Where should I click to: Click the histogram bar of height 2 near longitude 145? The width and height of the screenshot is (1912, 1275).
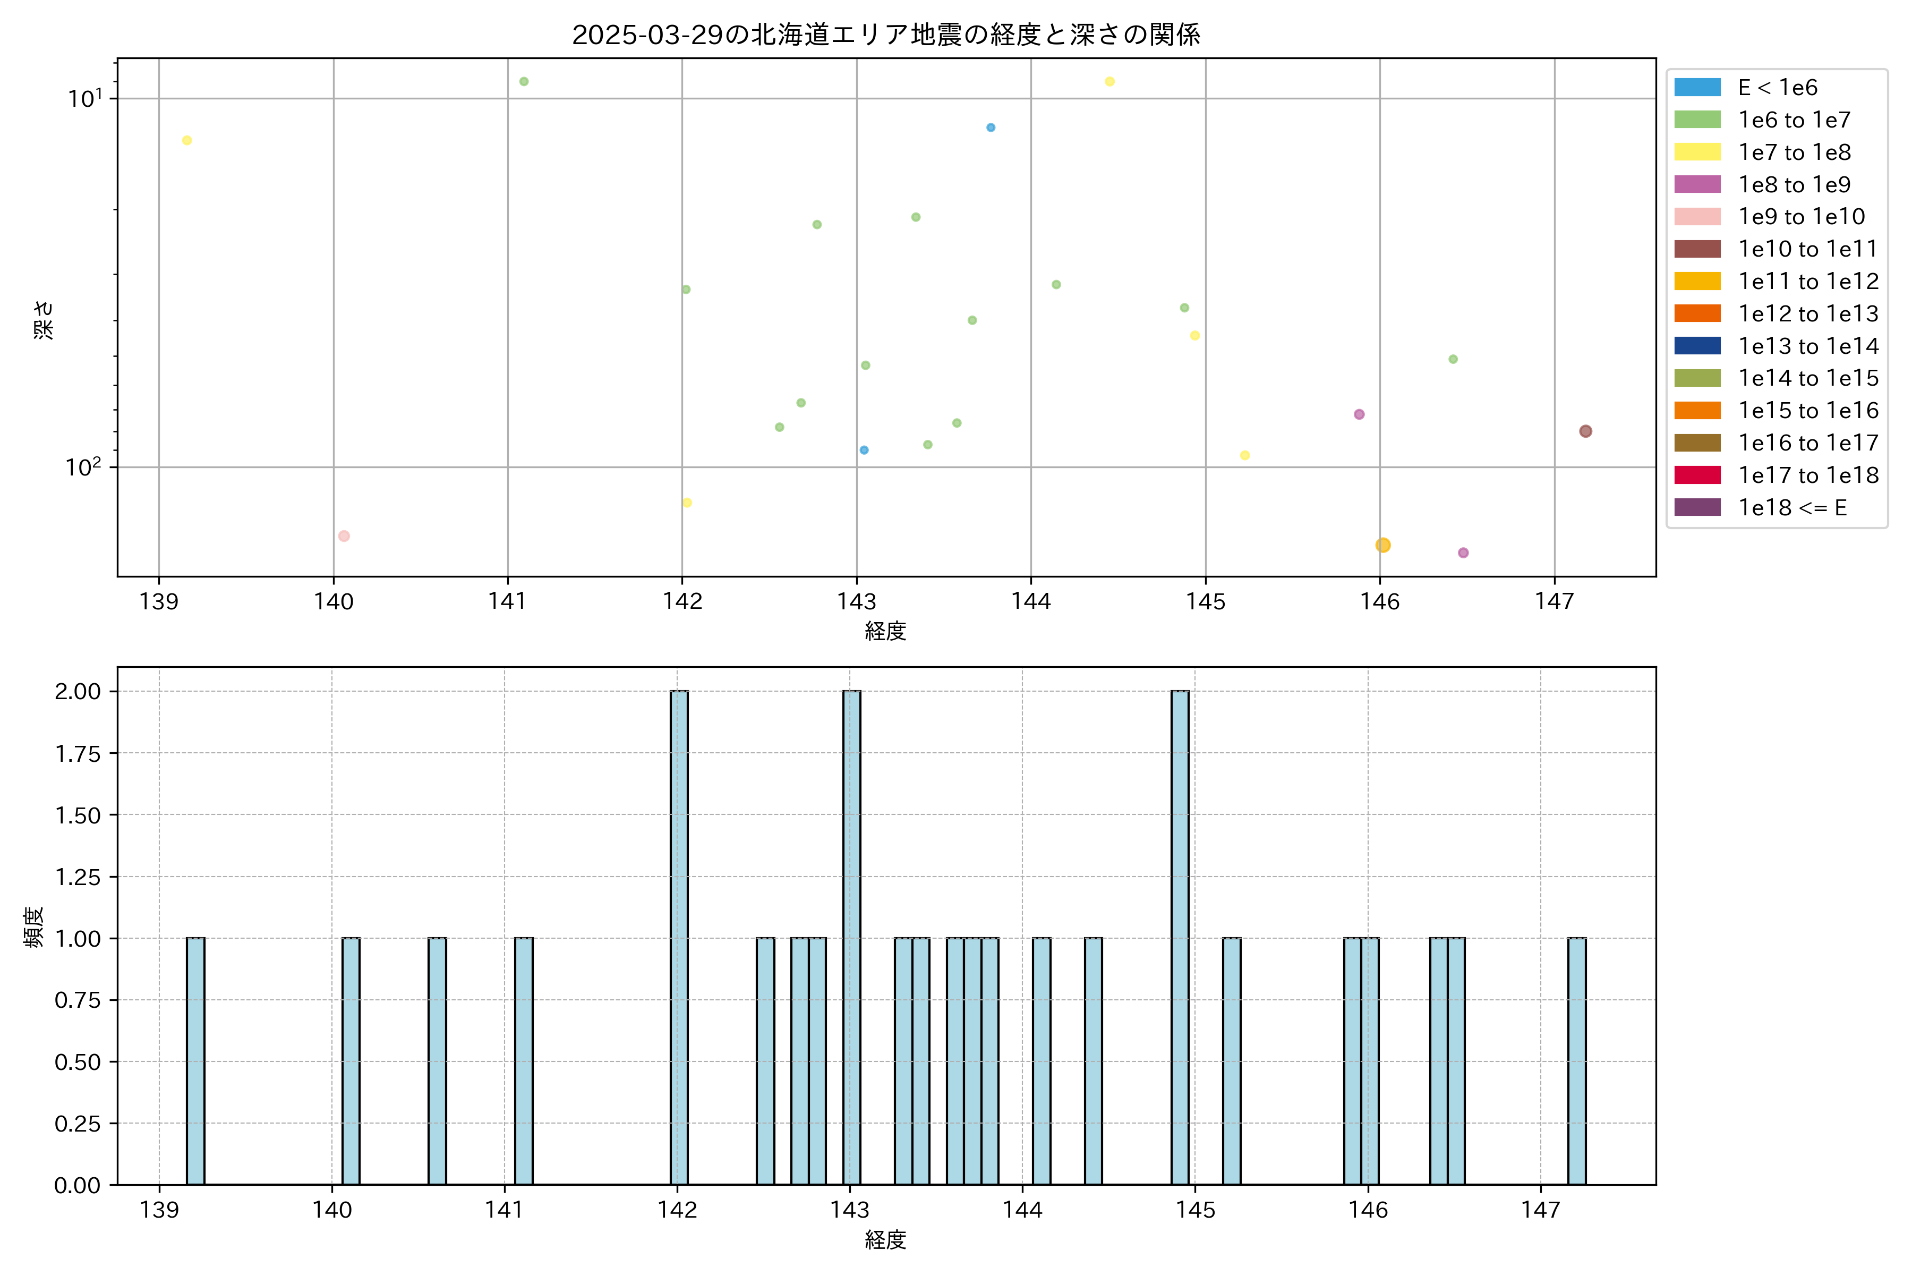click(1180, 935)
